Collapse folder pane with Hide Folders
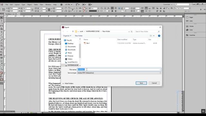Viewport: 206px width, 116px height. pyautogui.click(x=68, y=83)
